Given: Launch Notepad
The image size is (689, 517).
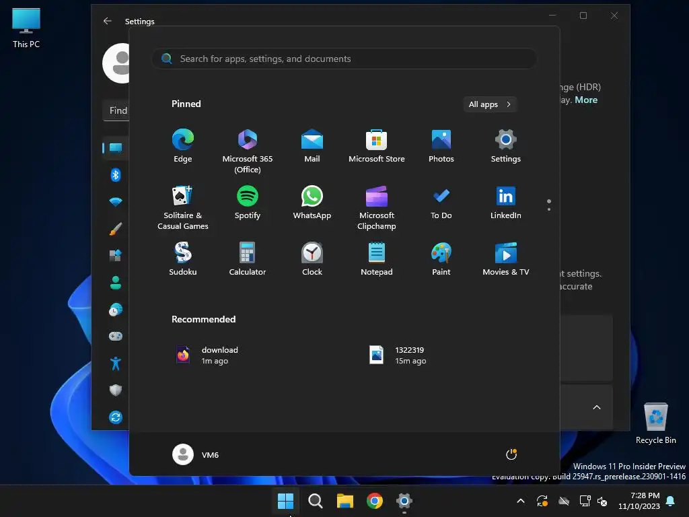Looking at the screenshot, I should pos(377,259).
